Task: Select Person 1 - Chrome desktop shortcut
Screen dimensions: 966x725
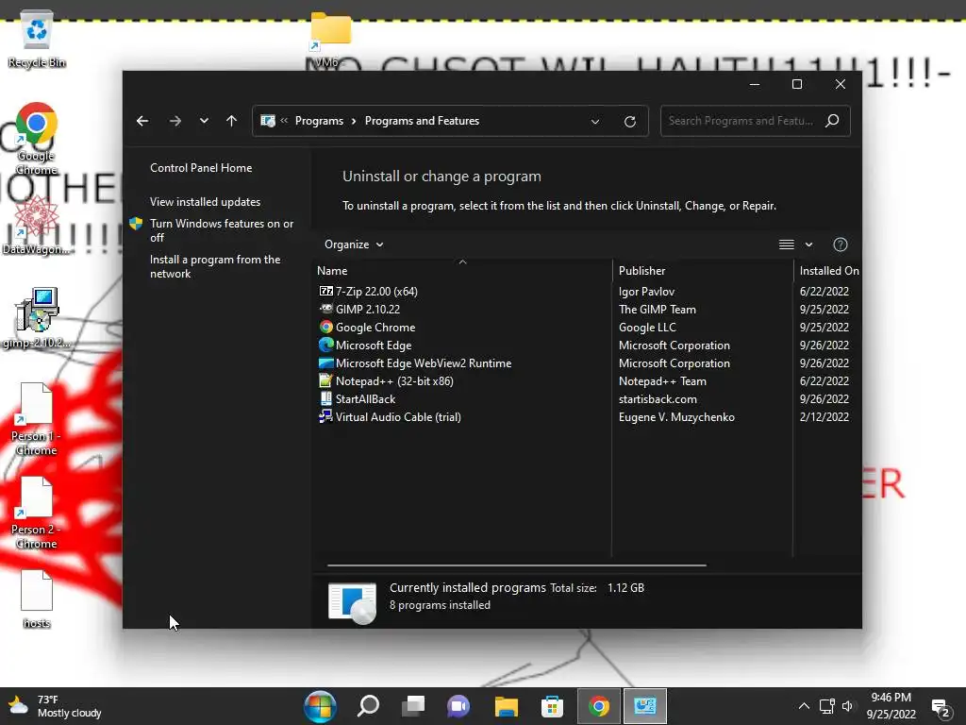Action: 37,419
